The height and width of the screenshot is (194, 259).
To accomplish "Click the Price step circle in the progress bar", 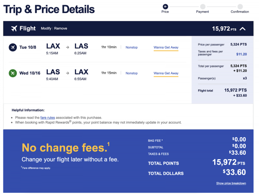I will tap(165, 6).
